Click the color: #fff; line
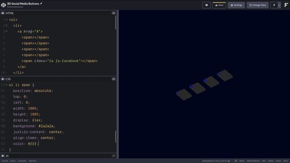 tap(25, 144)
